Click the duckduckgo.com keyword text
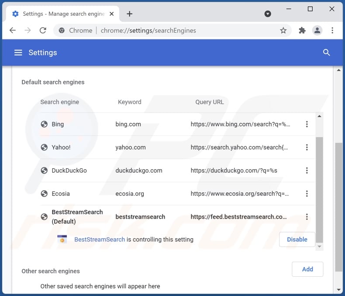345x296 pixels. pos(139,171)
